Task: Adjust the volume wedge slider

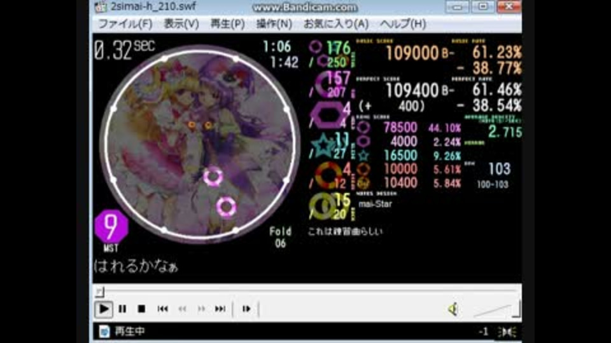Action: pyautogui.click(x=496, y=310)
